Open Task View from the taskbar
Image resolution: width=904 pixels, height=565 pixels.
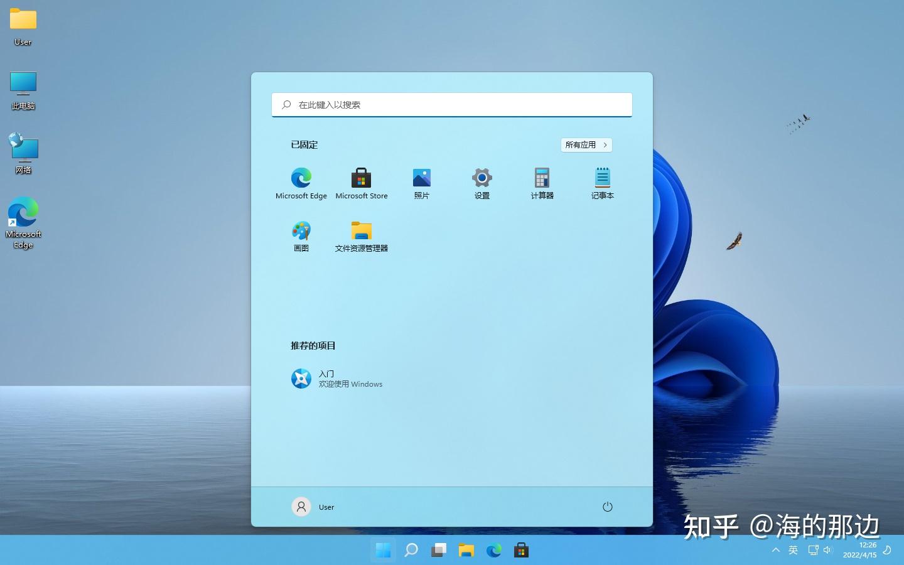pyautogui.click(x=438, y=550)
